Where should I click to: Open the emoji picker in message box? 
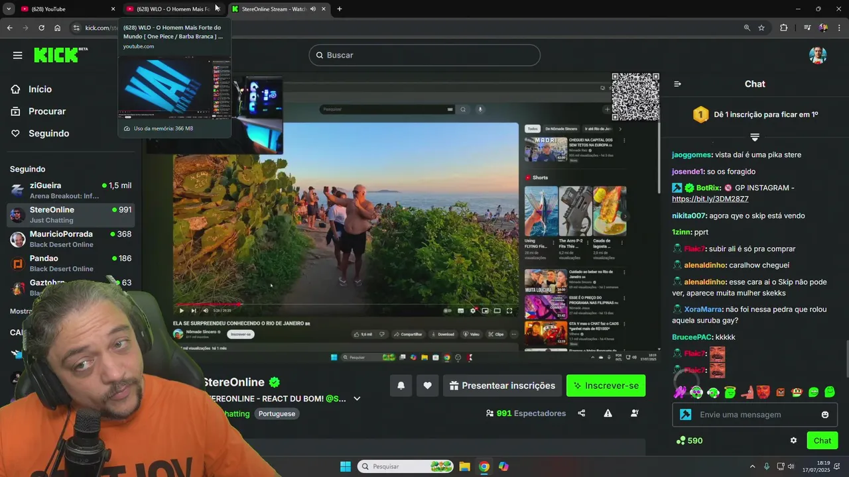pos(825,415)
